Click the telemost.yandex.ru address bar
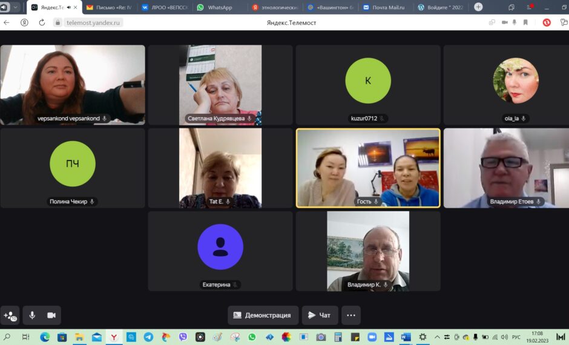 click(93, 22)
